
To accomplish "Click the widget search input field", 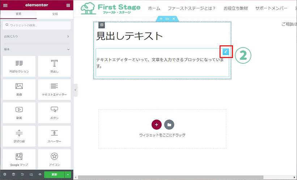I will point(36,25).
